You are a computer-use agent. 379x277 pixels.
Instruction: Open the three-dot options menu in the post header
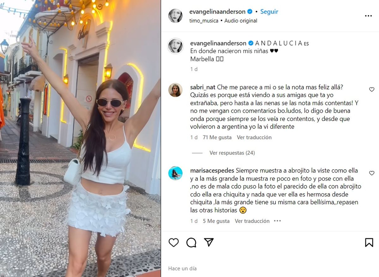(x=368, y=16)
